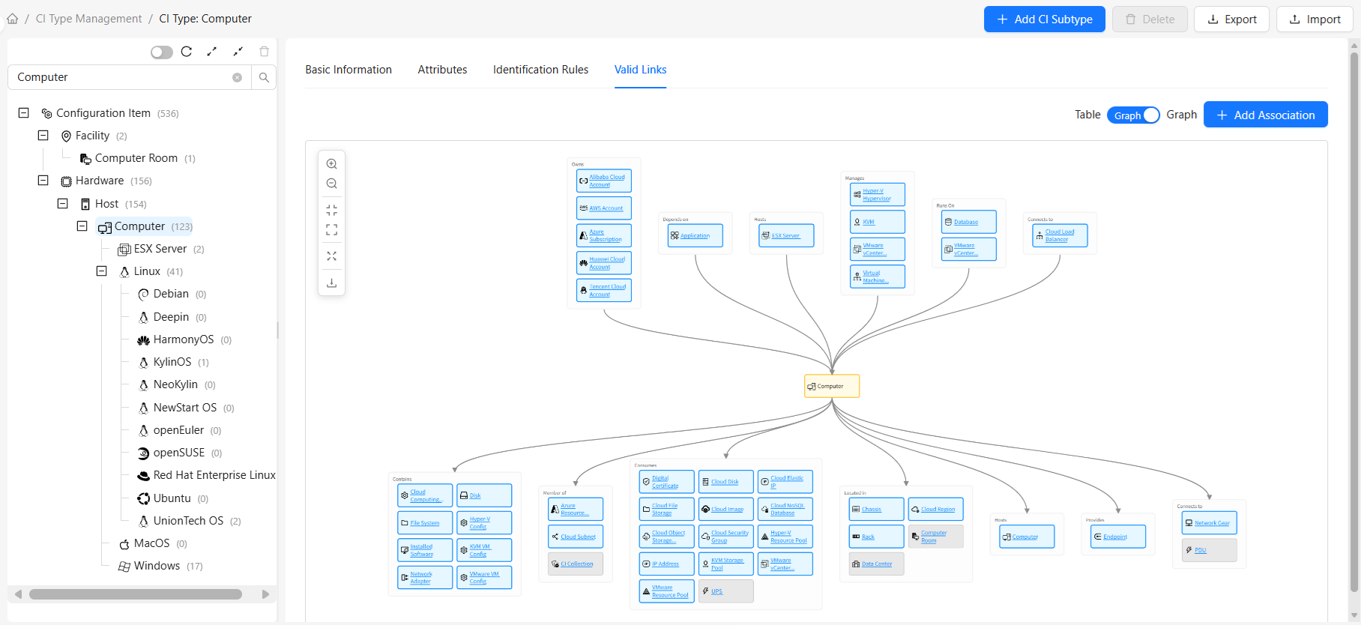Click the right arrow of the tree scrollbar
The height and width of the screenshot is (625, 1361).
[x=265, y=594]
